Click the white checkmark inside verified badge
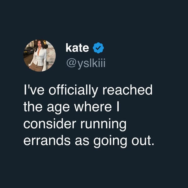This screenshot has height=188, width=188. click(98, 48)
